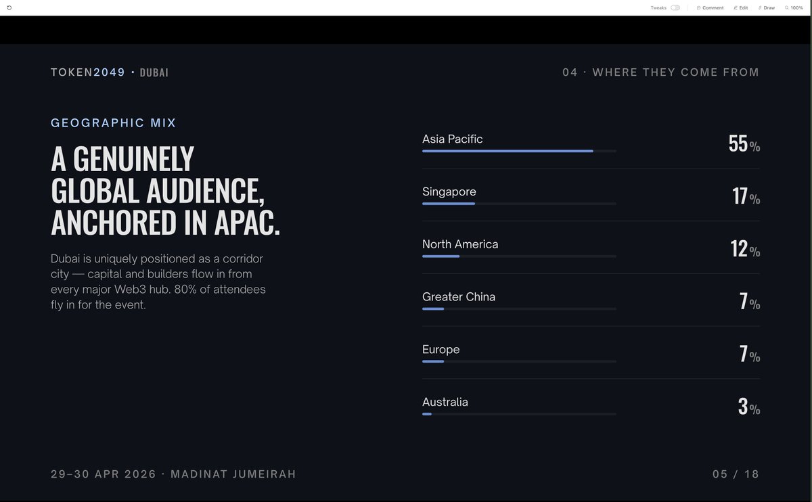Click the "TOKEN2049" header text
This screenshot has width=812, height=502.
click(x=88, y=72)
